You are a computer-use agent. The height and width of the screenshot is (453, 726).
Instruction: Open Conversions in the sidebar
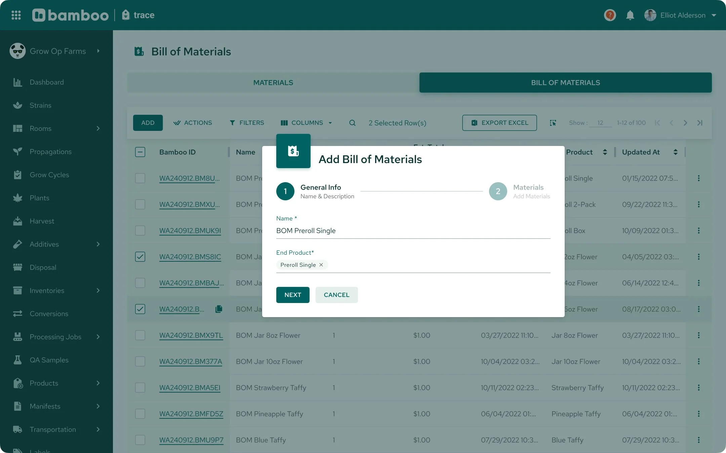pos(49,314)
